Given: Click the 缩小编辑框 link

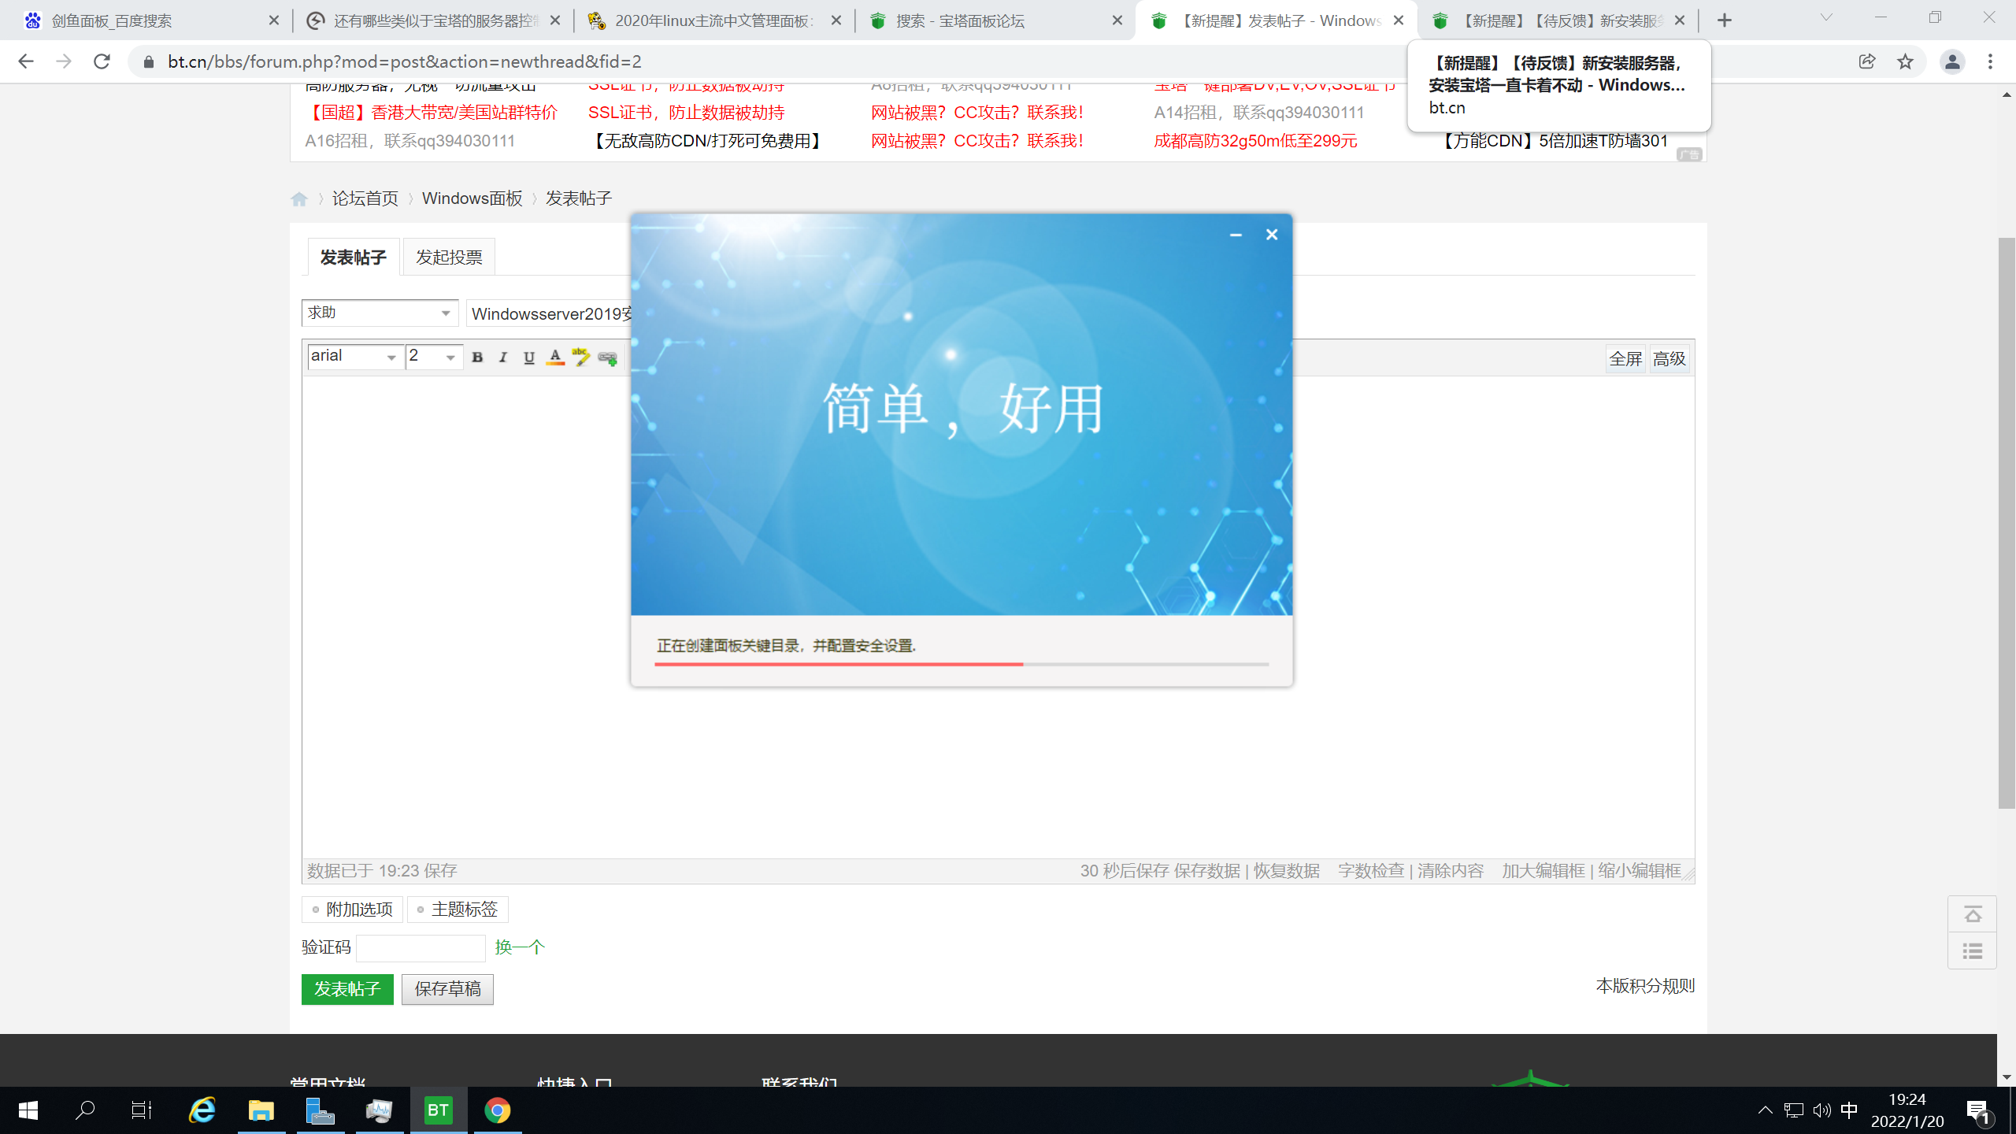Looking at the screenshot, I should 1640,871.
